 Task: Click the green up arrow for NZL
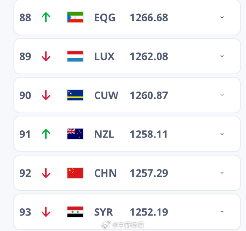[46, 134]
